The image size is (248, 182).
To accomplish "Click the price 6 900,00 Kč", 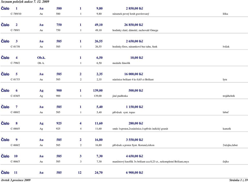I will [134, 172].
